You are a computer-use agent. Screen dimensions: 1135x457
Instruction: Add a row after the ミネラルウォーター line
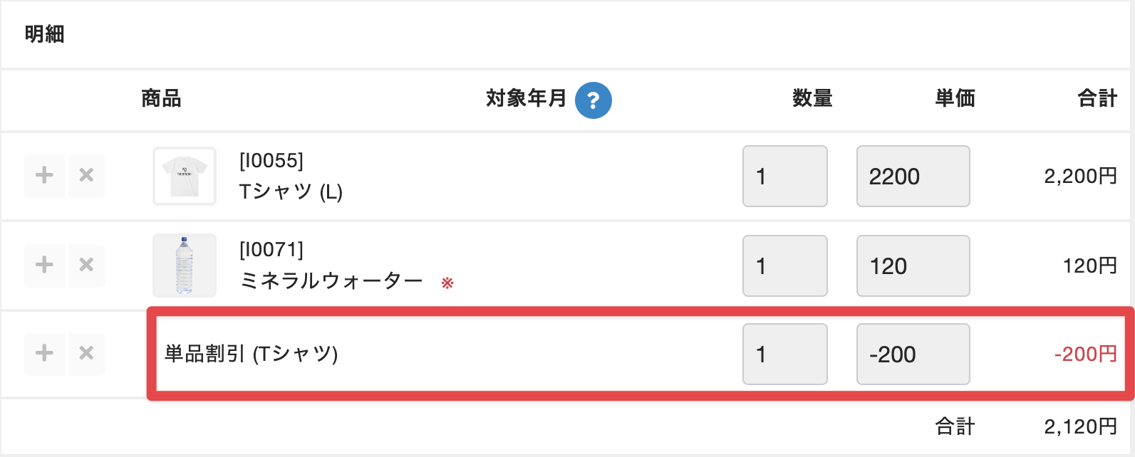(x=44, y=265)
